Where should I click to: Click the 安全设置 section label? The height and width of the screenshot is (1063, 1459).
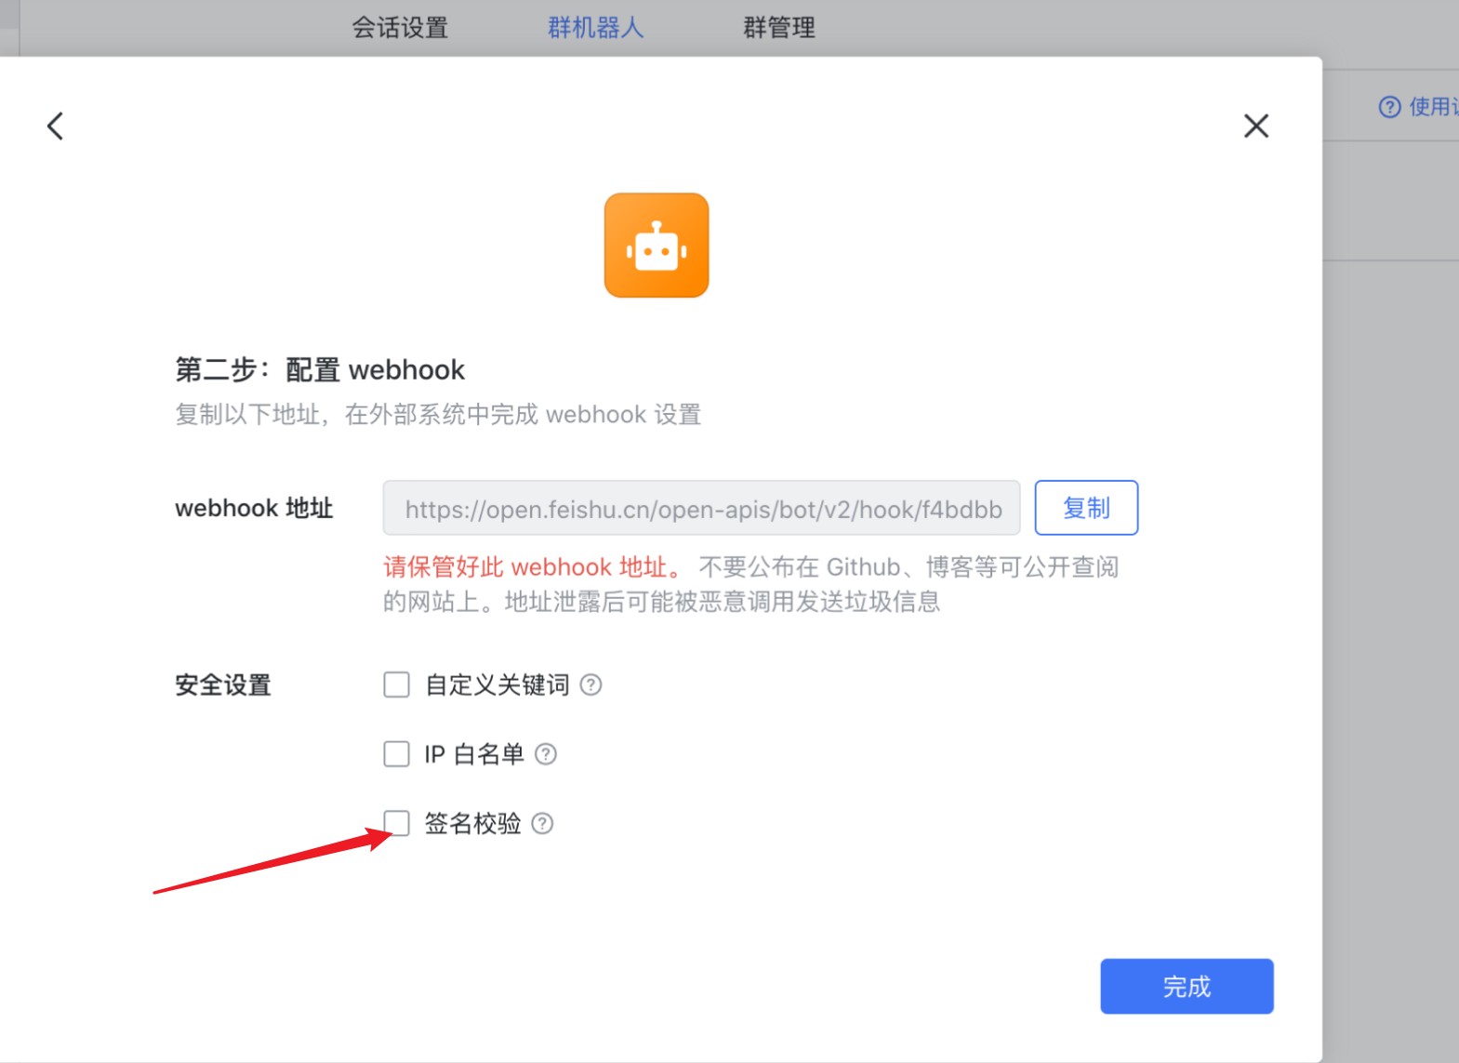[x=223, y=685]
